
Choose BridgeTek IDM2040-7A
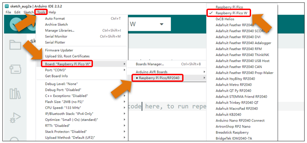(x=242, y=138)
